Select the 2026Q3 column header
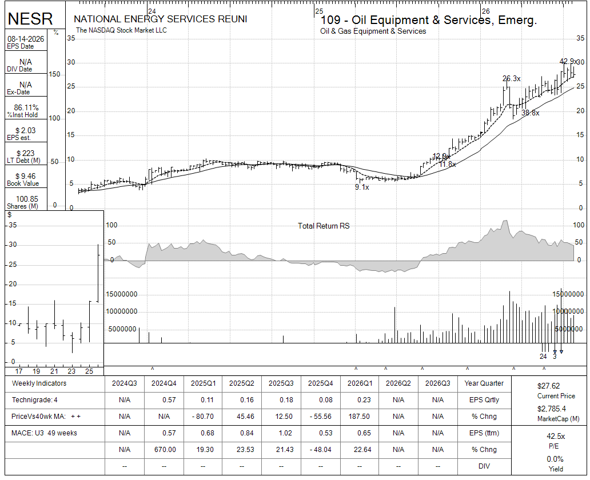 (437, 383)
